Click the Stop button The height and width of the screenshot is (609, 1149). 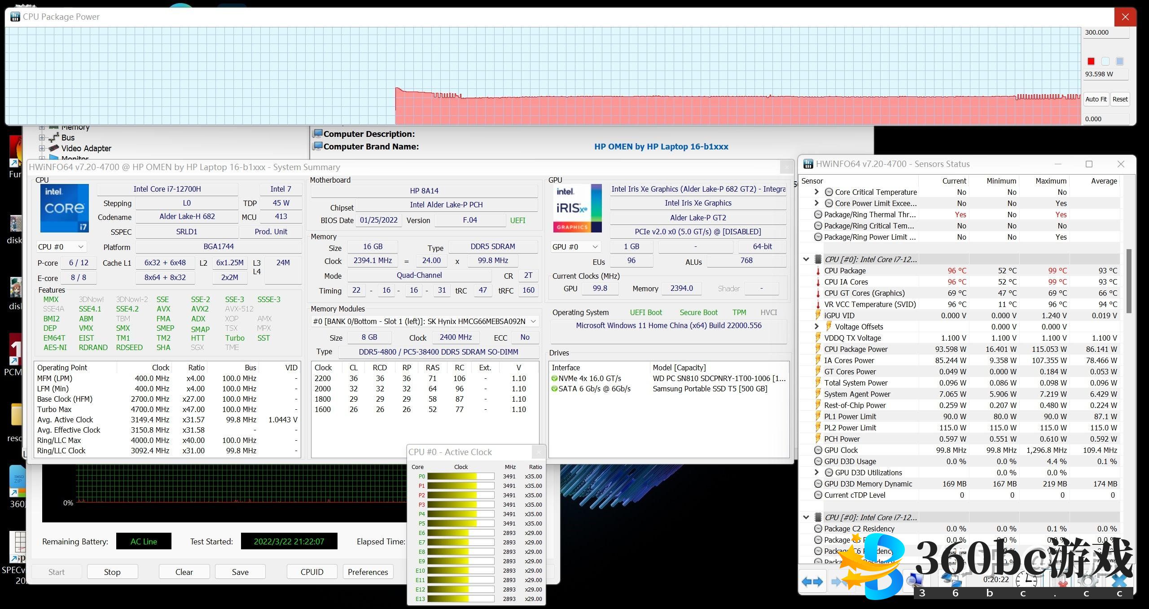pyautogui.click(x=112, y=572)
